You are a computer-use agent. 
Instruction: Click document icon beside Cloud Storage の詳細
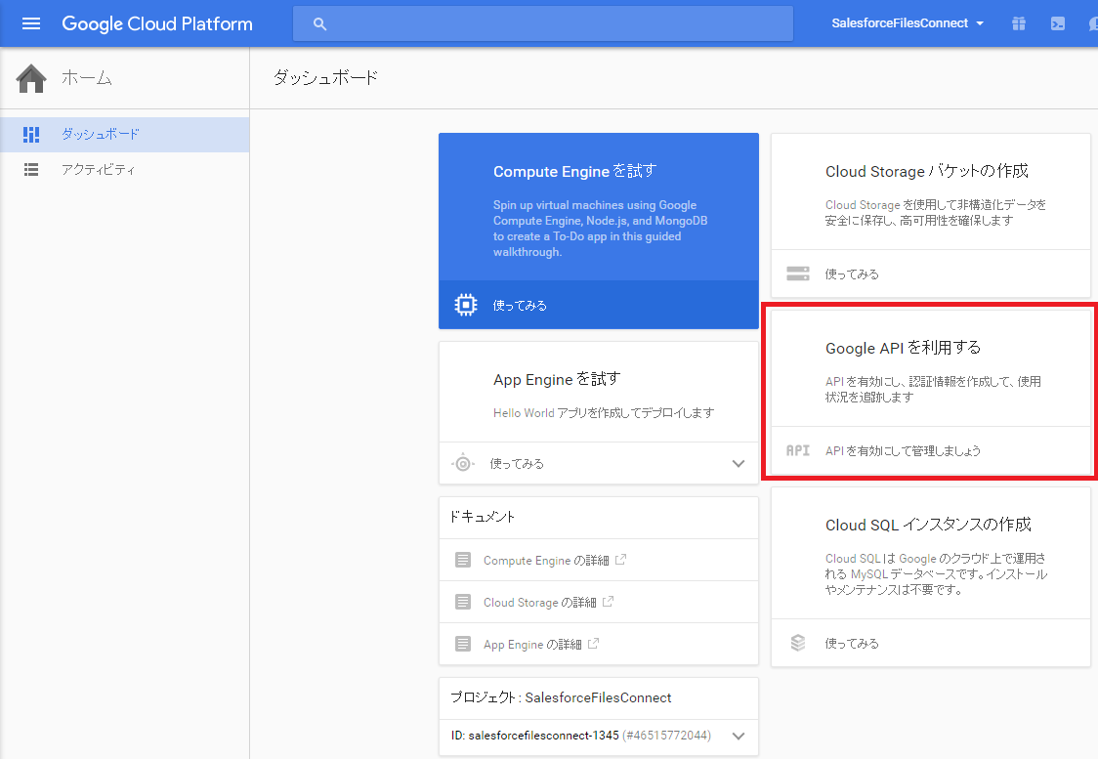tap(463, 602)
